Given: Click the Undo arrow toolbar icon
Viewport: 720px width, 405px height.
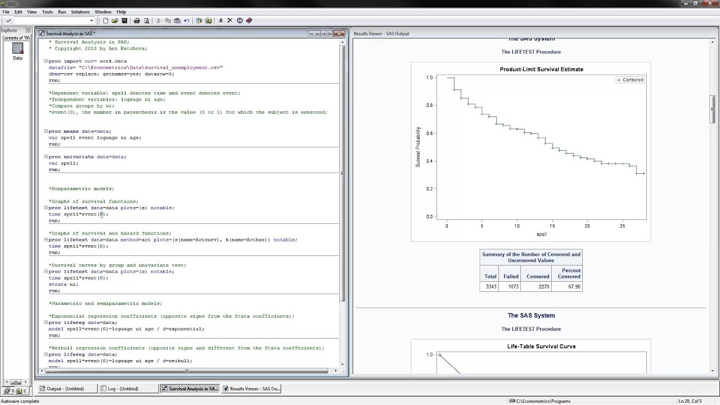Looking at the screenshot, I should click(187, 21).
